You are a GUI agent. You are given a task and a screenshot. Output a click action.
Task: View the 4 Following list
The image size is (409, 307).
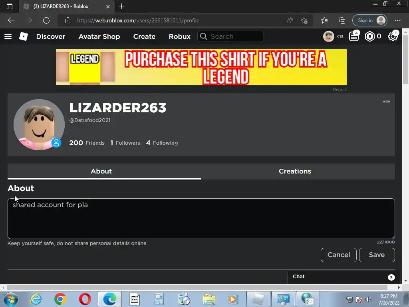pyautogui.click(x=162, y=143)
